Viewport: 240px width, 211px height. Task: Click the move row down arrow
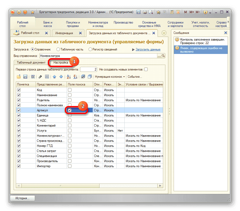coord(61,77)
